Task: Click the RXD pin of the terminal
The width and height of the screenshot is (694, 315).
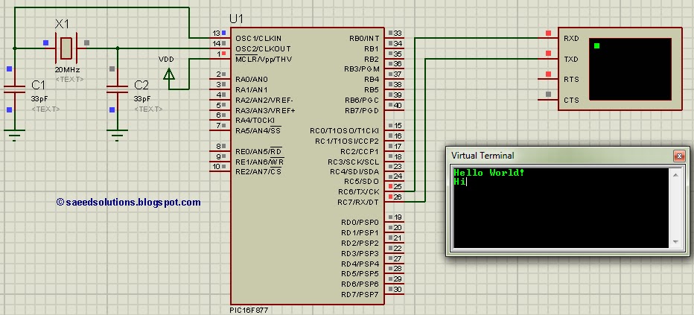Action: pos(571,39)
